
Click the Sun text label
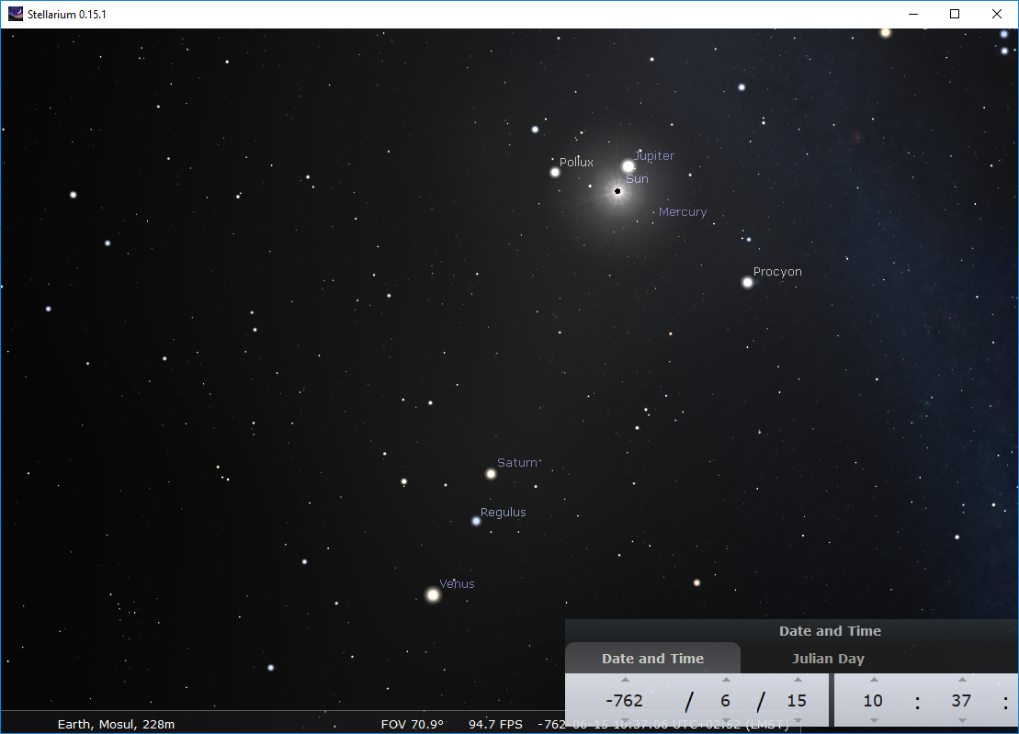point(637,178)
